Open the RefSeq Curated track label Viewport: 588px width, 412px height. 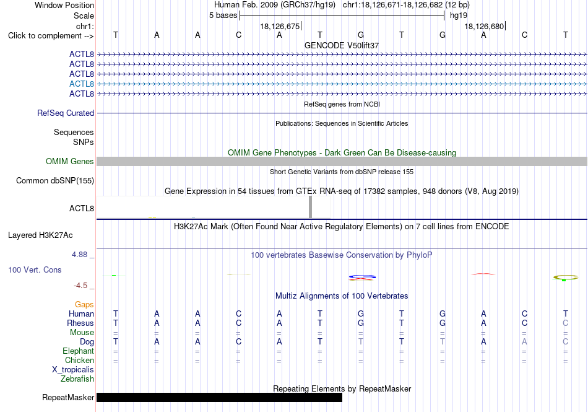click(x=66, y=113)
